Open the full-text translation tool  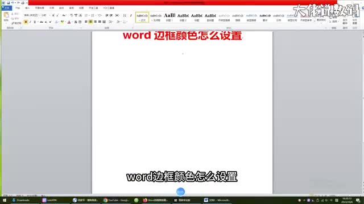[x=345, y=22]
